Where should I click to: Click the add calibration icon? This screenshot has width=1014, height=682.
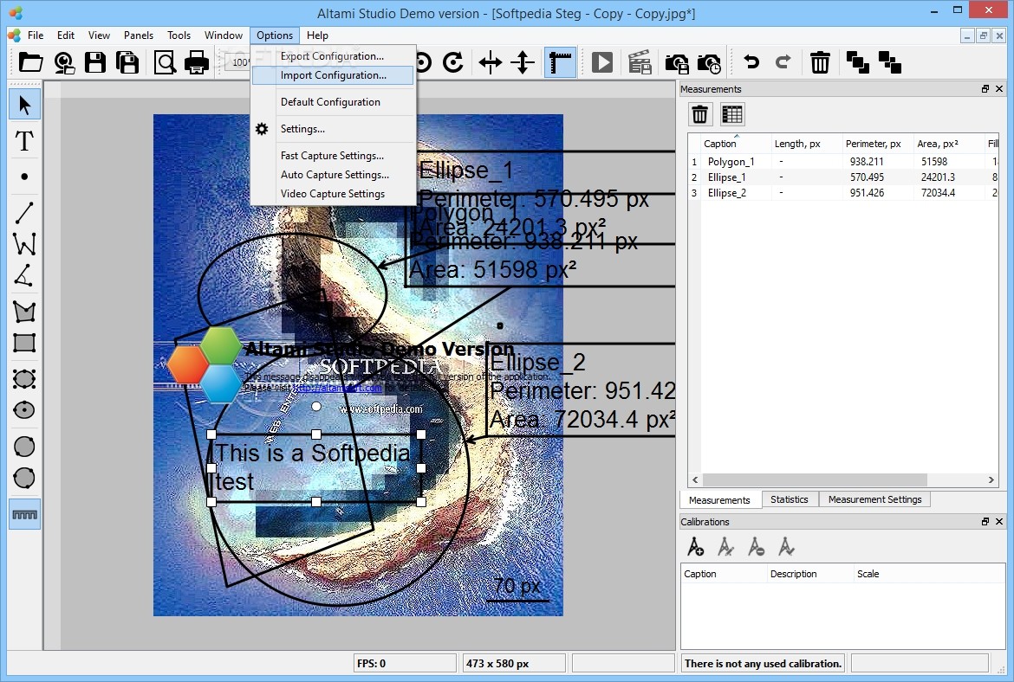click(695, 547)
